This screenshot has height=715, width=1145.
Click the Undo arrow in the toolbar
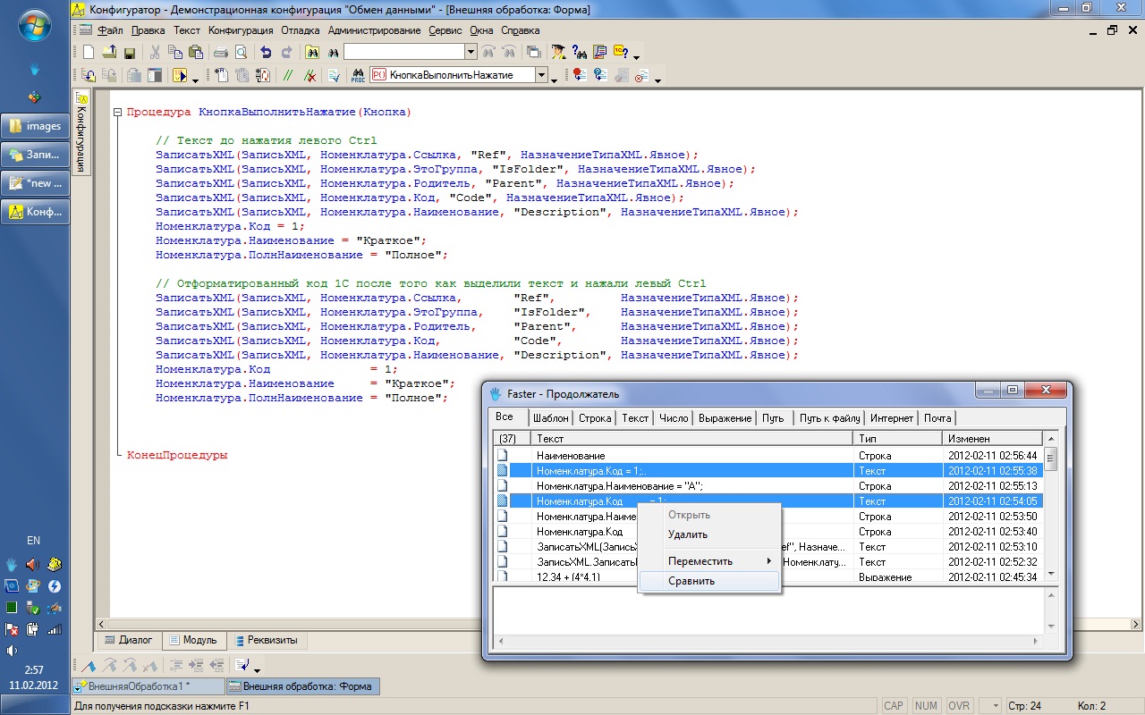(x=266, y=53)
